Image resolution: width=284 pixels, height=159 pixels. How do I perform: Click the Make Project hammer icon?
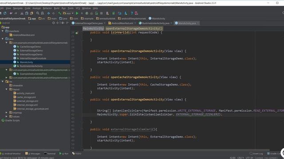pyautogui.click(x=59, y=13)
